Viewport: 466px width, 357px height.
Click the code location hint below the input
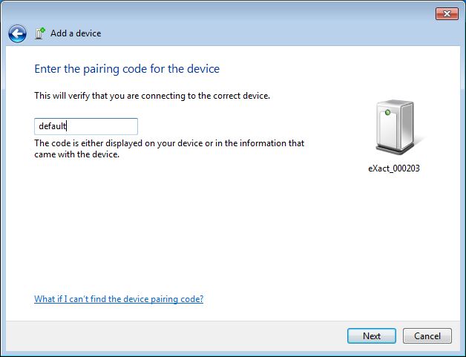[x=169, y=148]
